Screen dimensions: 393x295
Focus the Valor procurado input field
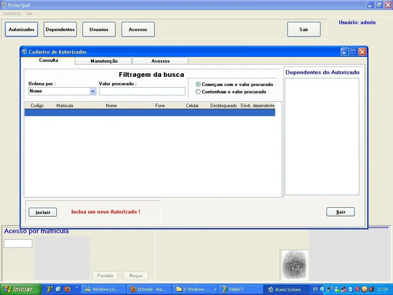tap(142, 91)
